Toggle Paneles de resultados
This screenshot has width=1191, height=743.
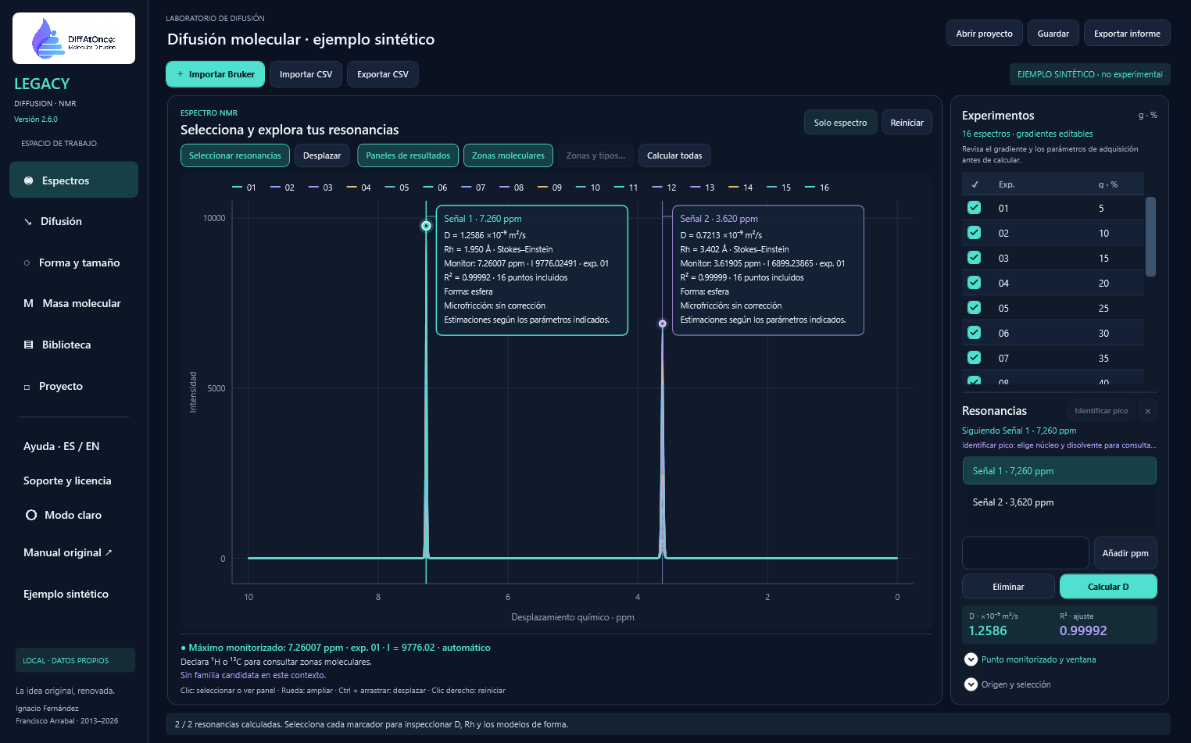[408, 155]
